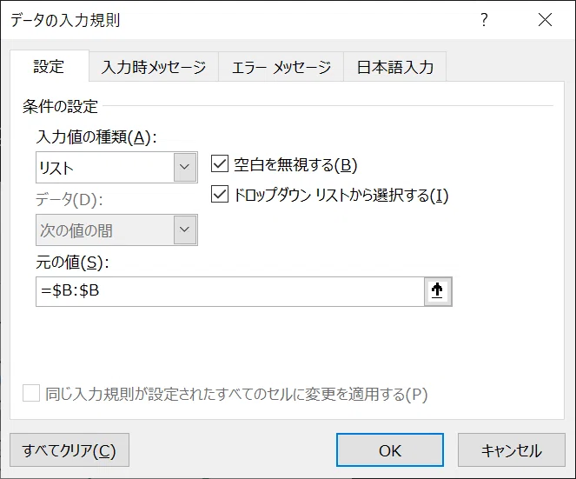Toggle 空白を無視する checkbox
The image size is (576, 479).
coord(220,164)
